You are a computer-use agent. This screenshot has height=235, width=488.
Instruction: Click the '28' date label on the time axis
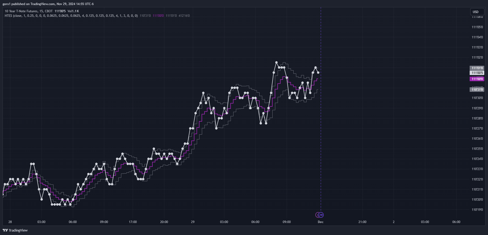click(x=10, y=222)
